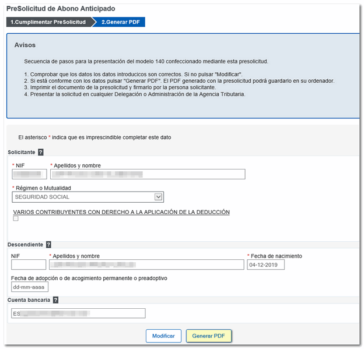The height and width of the screenshot is (349, 364).
Task: Click the Fecha de nacimiento date field
Action: [x=265, y=265]
